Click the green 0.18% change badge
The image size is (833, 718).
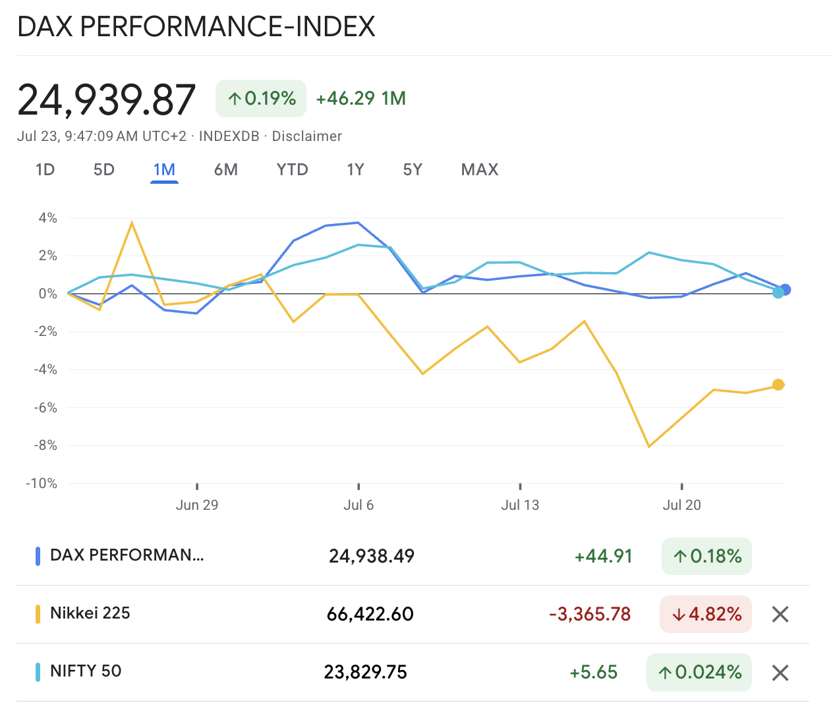706,557
